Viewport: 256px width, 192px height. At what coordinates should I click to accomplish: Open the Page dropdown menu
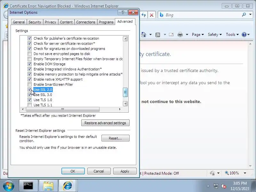(x=198, y=35)
